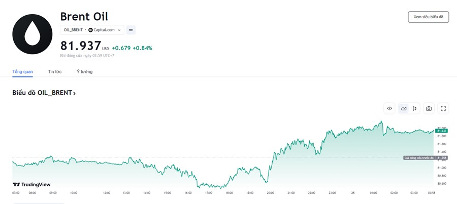Click the market status dash icon
Image resolution: width=457 pixels, height=204 pixels.
pyautogui.click(x=131, y=30)
